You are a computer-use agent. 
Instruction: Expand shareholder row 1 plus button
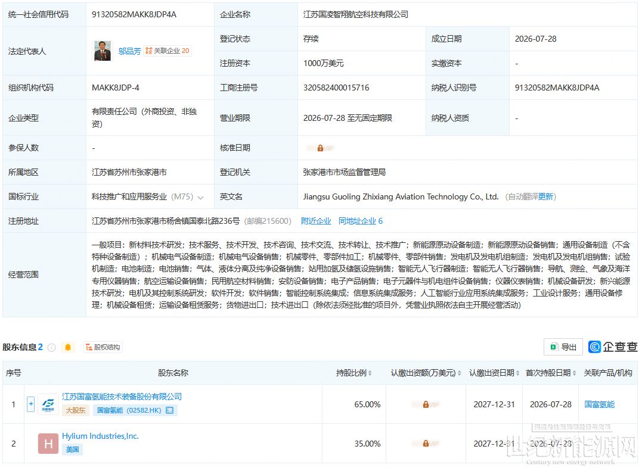(31, 404)
